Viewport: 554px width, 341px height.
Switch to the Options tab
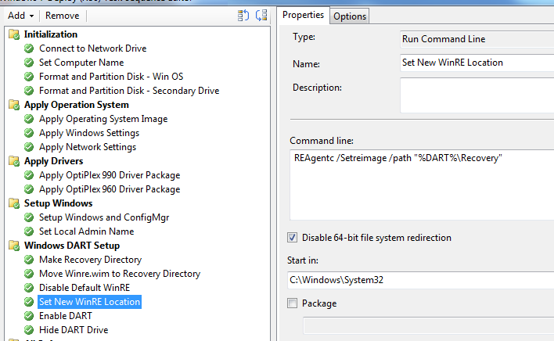pos(350,16)
